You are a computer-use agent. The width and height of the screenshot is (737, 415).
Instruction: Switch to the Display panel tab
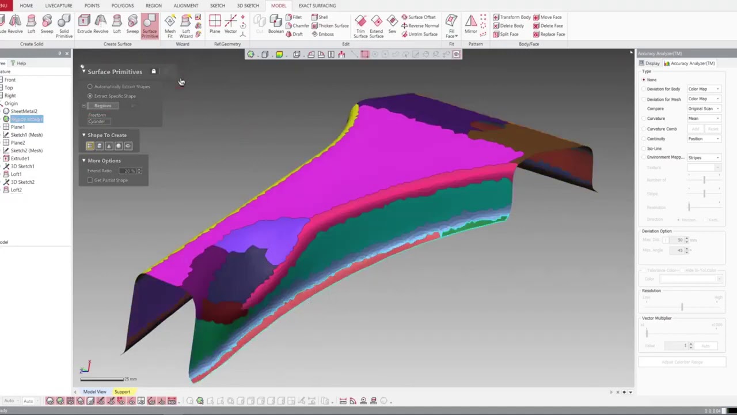[x=649, y=63]
